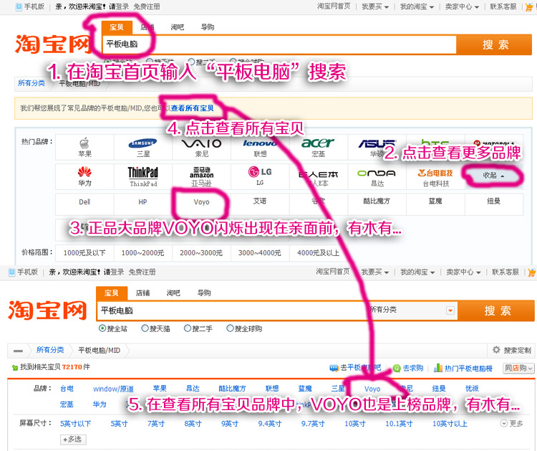Choose the VAIO 索尼 brand logo
Image resolution: width=537 pixels, height=451 pixels.
click(x=201, y=143)
